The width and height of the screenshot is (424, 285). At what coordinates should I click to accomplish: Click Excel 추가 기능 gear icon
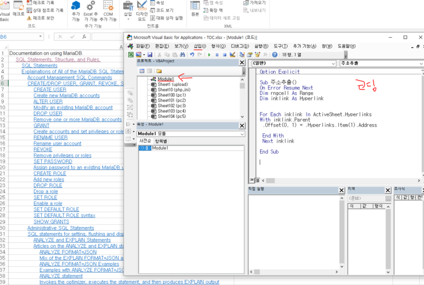pos(91,11)
